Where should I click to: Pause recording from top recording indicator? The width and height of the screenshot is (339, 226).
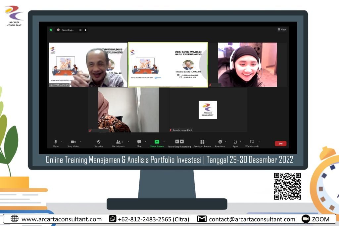pyautogui.click(x=80, y=30)
